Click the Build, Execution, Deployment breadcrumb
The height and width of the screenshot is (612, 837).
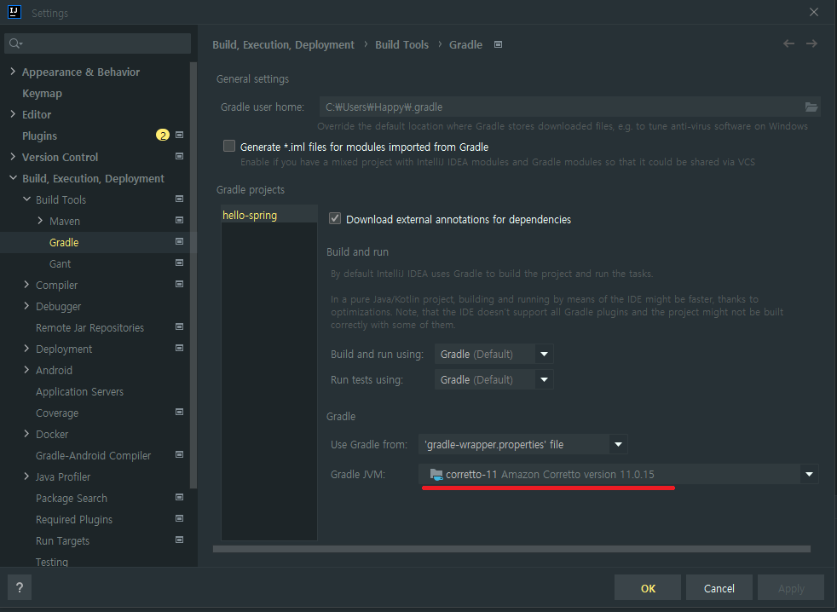click(x=283, y=45)
